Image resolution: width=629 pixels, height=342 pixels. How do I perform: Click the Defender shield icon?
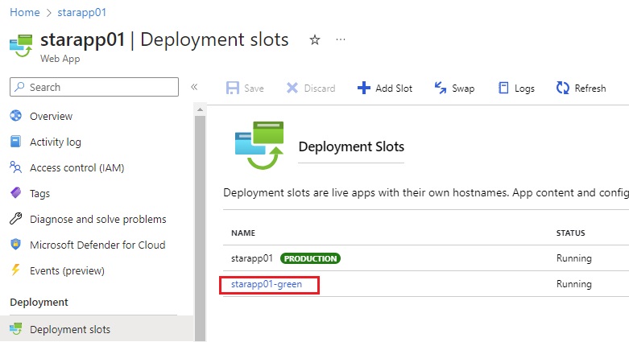click(15, 244)
